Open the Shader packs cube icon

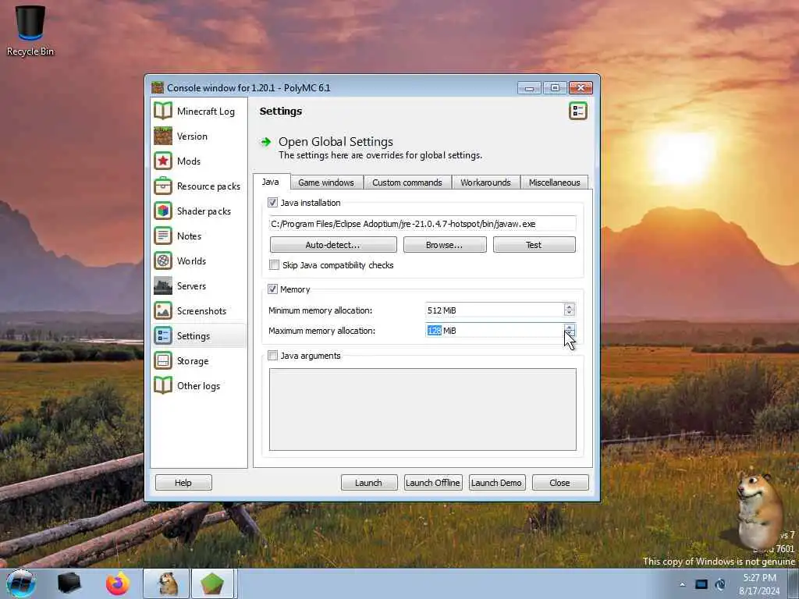tap(163, 211)
